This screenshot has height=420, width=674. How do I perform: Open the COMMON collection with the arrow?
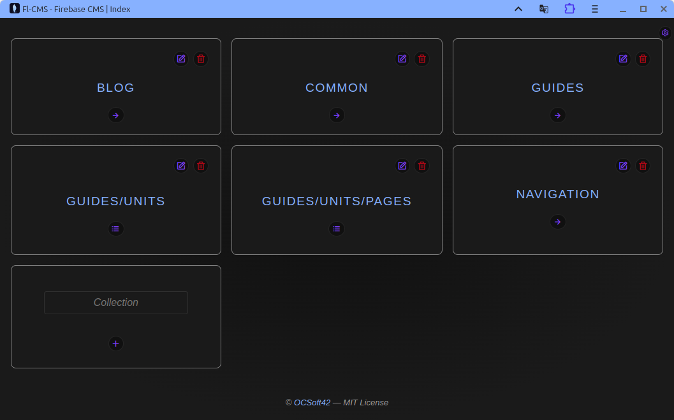click(x=337, y=115)
